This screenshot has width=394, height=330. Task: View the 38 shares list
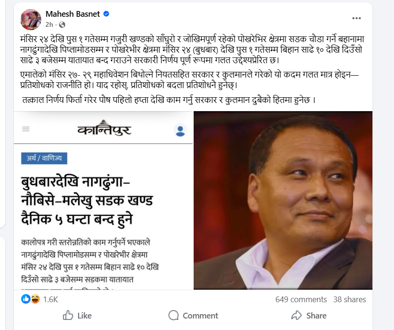point(349,299)
